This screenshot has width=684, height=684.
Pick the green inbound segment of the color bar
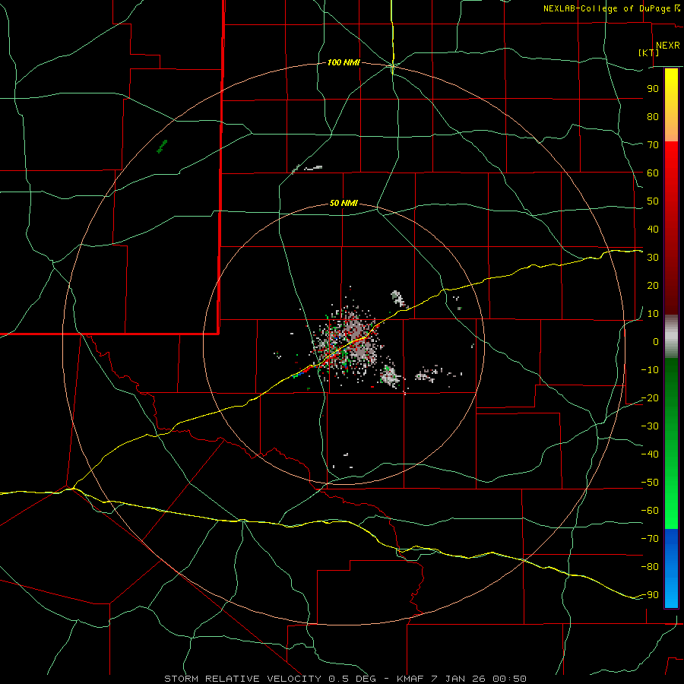tap(671, 444)
